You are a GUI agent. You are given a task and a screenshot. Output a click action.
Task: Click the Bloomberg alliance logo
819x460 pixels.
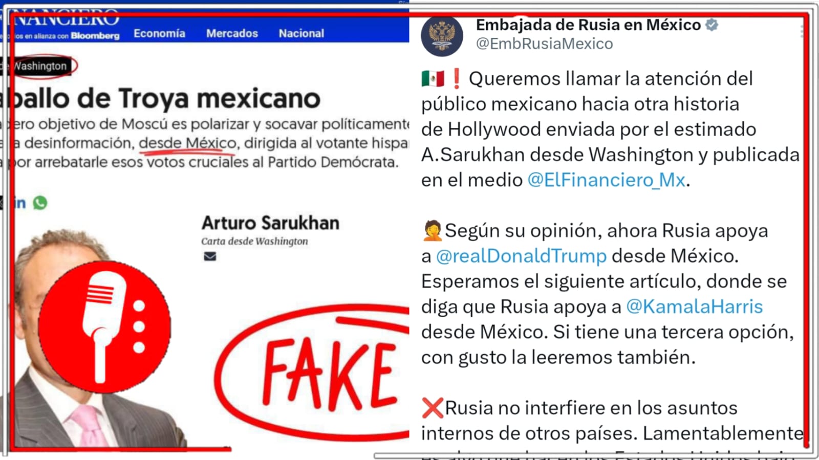click(x=95, y=36)
